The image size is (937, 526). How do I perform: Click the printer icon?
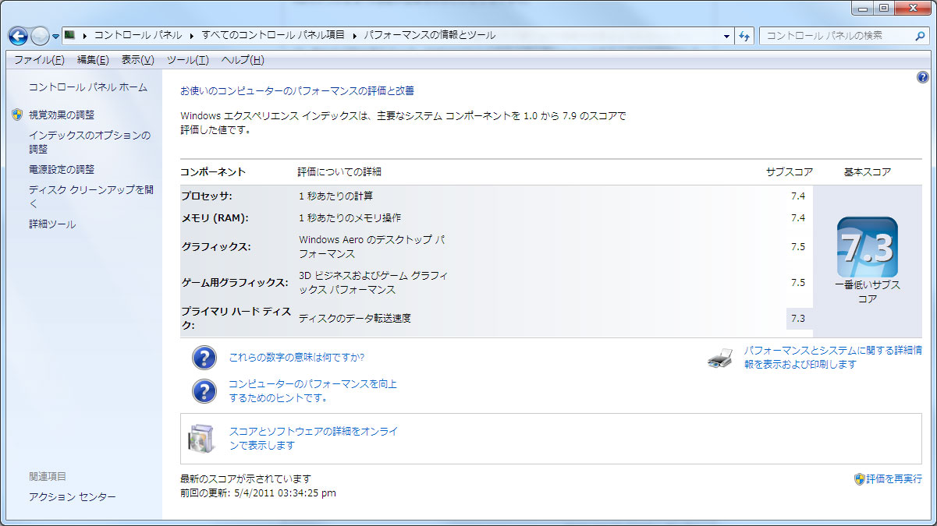click(x=720, y=359)
